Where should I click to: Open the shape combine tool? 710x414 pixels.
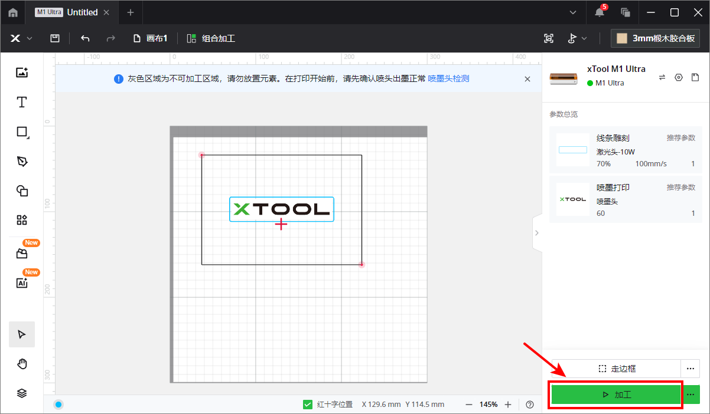coord(22,190)
